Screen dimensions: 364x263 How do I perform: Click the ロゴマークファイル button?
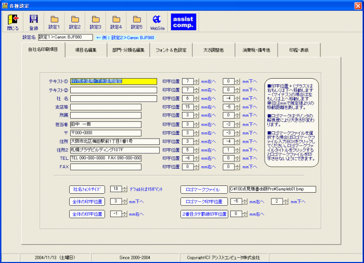[x=204, y=190]
